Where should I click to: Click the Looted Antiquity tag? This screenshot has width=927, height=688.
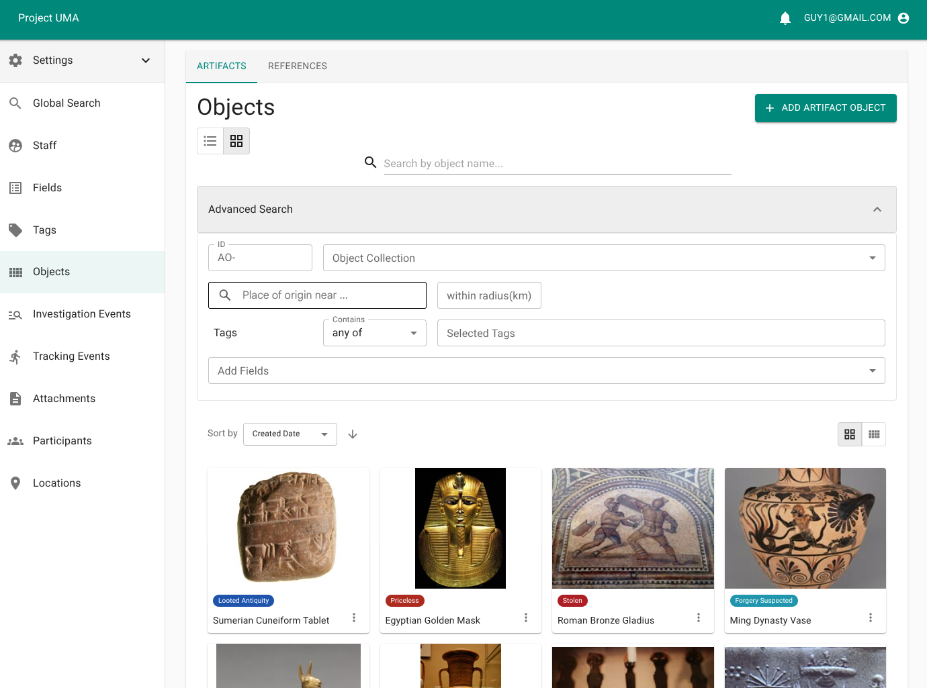click(x=243, y=601)
